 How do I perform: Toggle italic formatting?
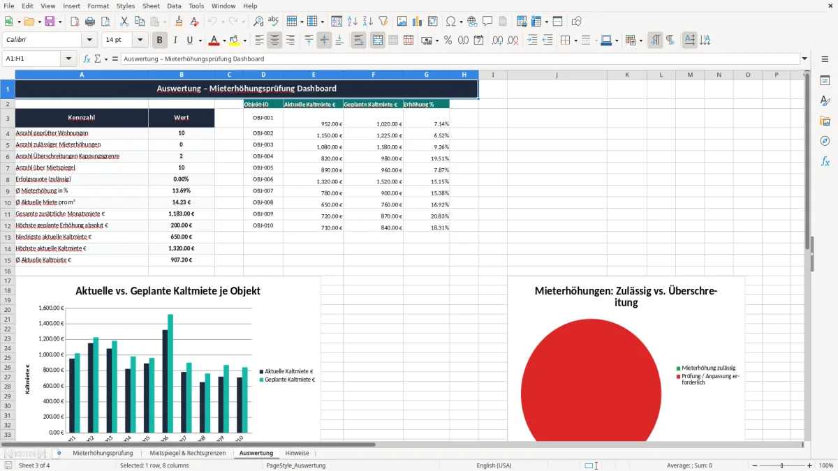175,40
